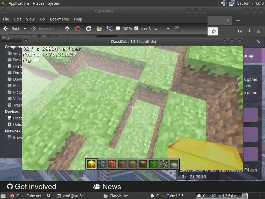Open the Help menu

coord(78,19)
